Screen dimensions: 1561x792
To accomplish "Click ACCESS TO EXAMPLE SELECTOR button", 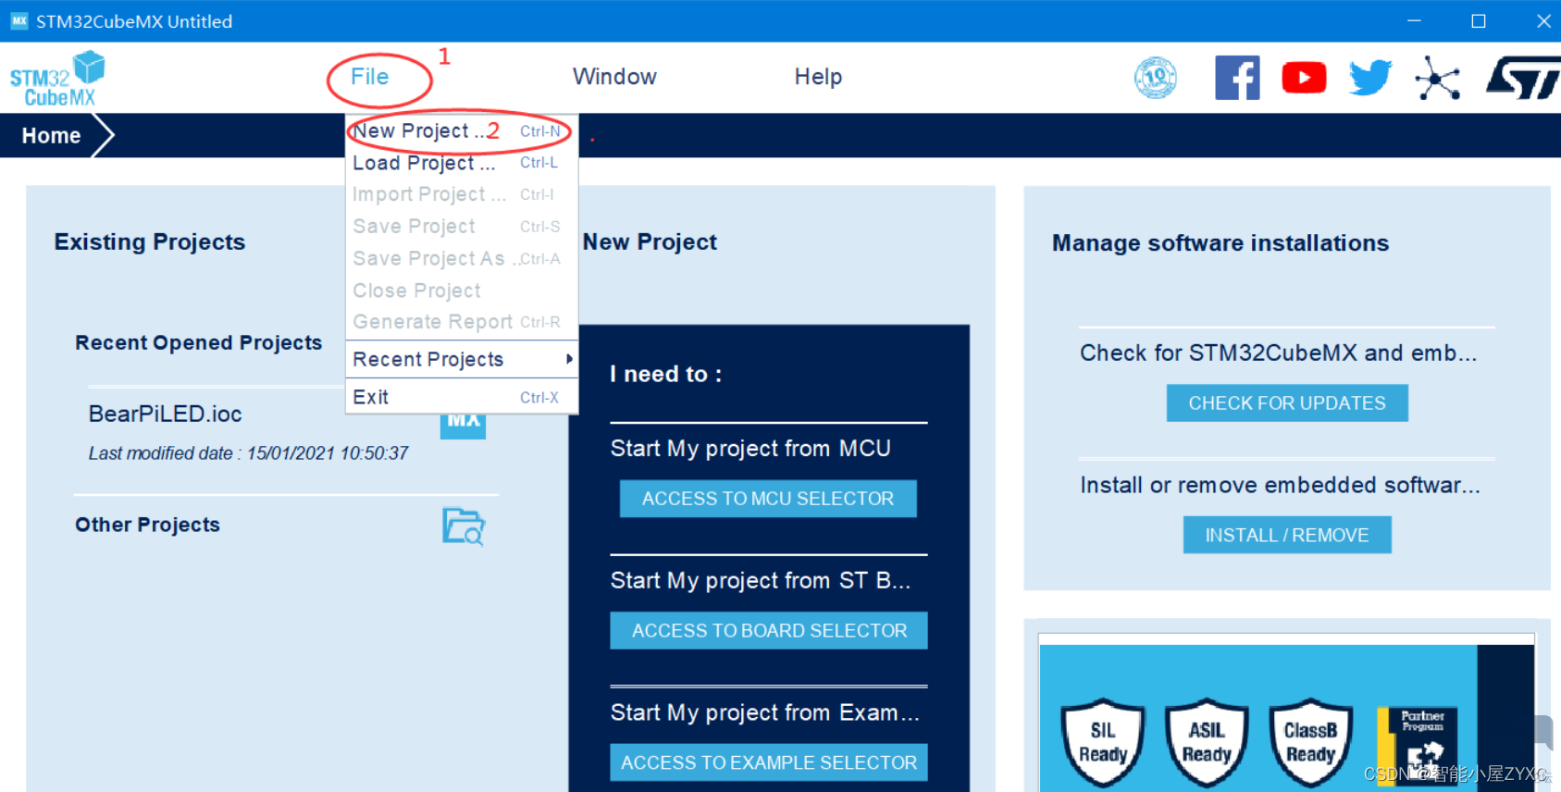I will [x=769, y=762].
